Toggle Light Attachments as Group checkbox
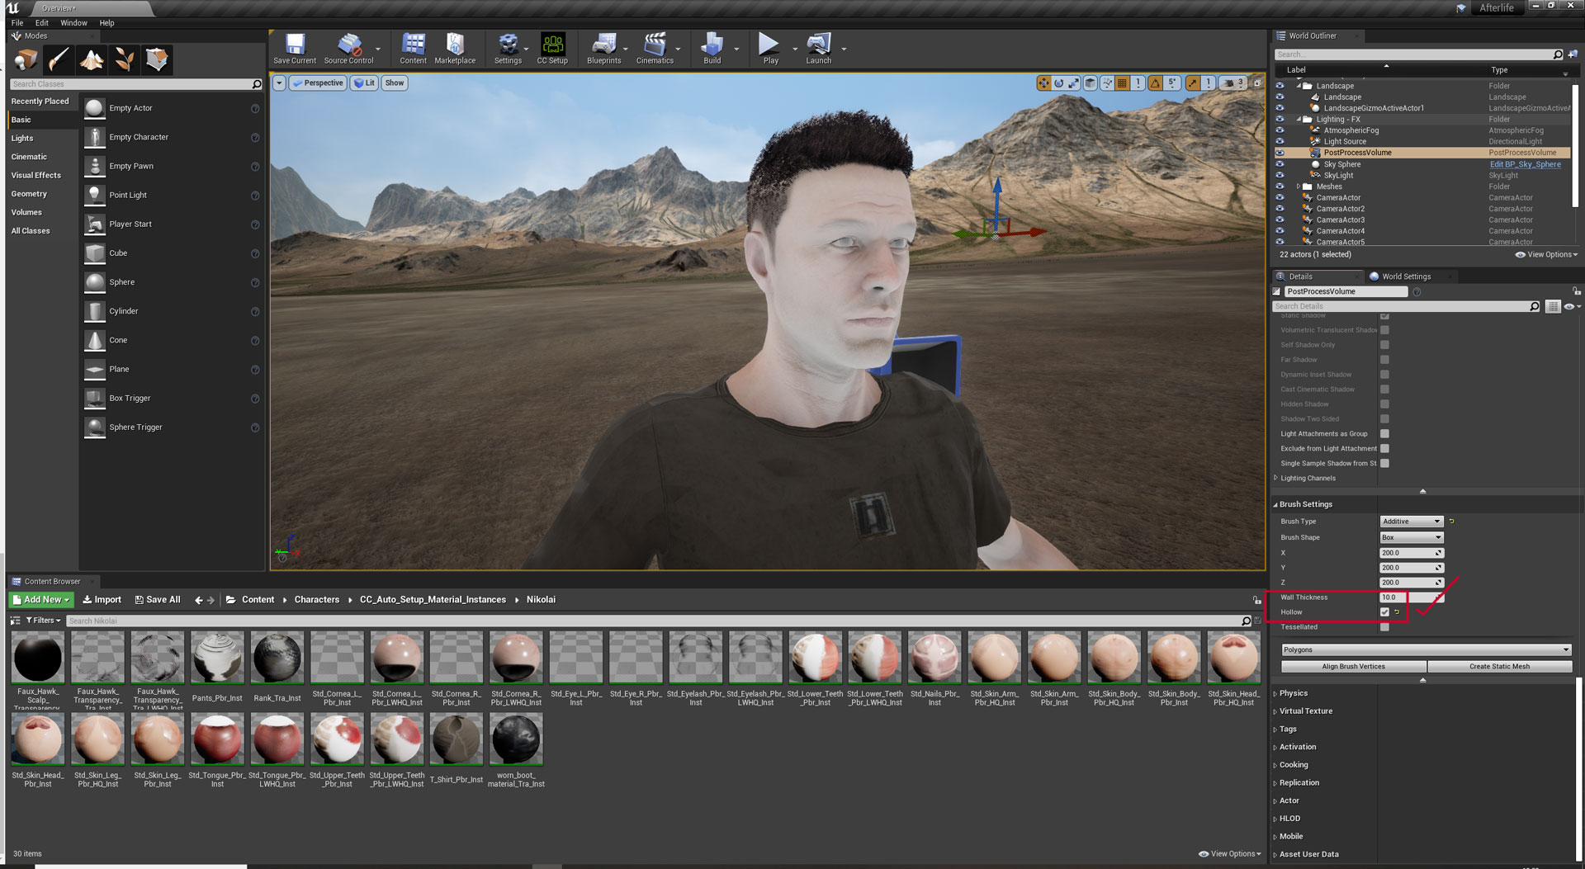 tap(1384, 433)
